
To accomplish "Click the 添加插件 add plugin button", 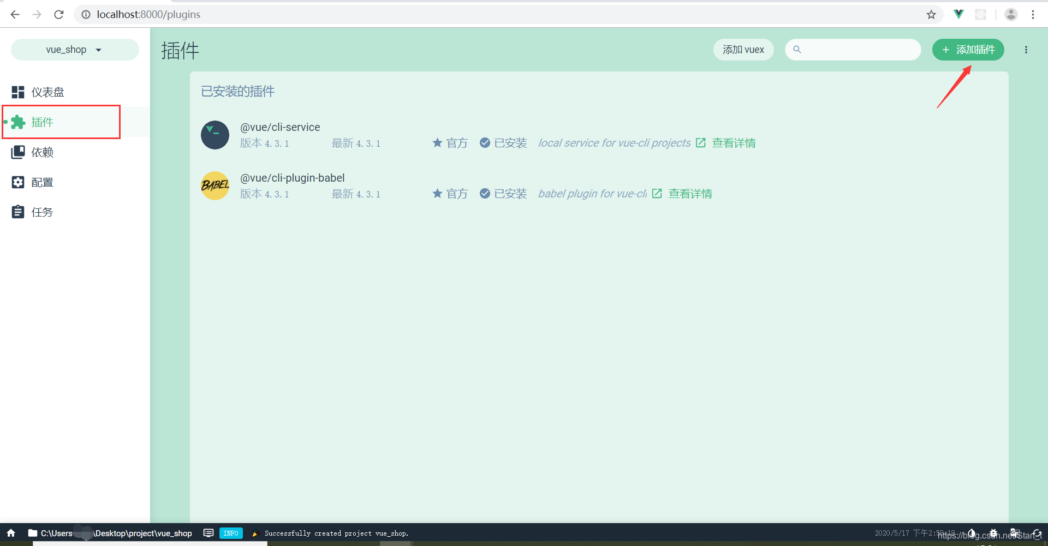I will (968, 50).
